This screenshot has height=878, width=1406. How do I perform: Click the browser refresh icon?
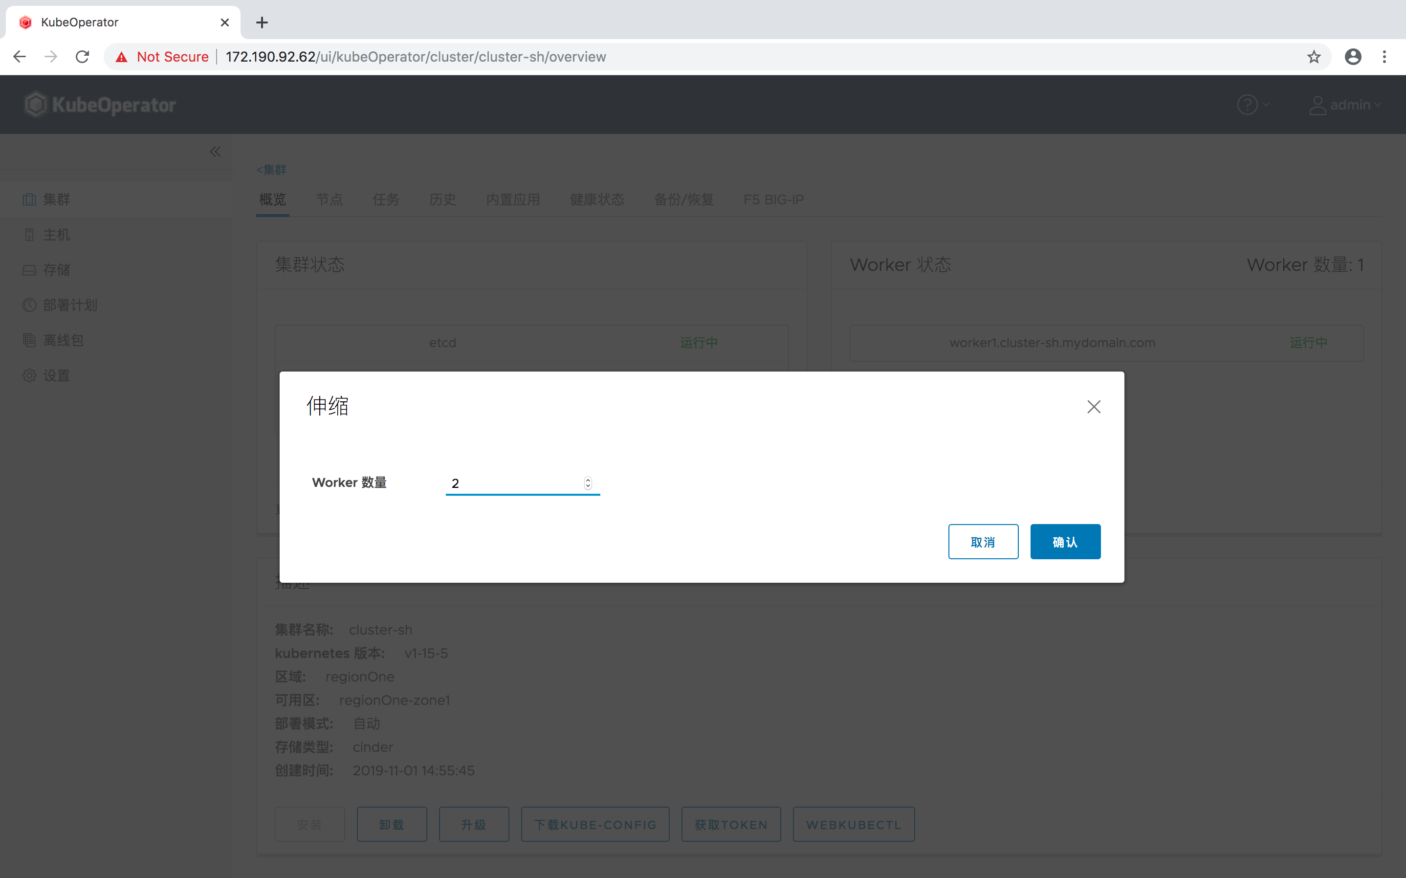coord(83,56)
